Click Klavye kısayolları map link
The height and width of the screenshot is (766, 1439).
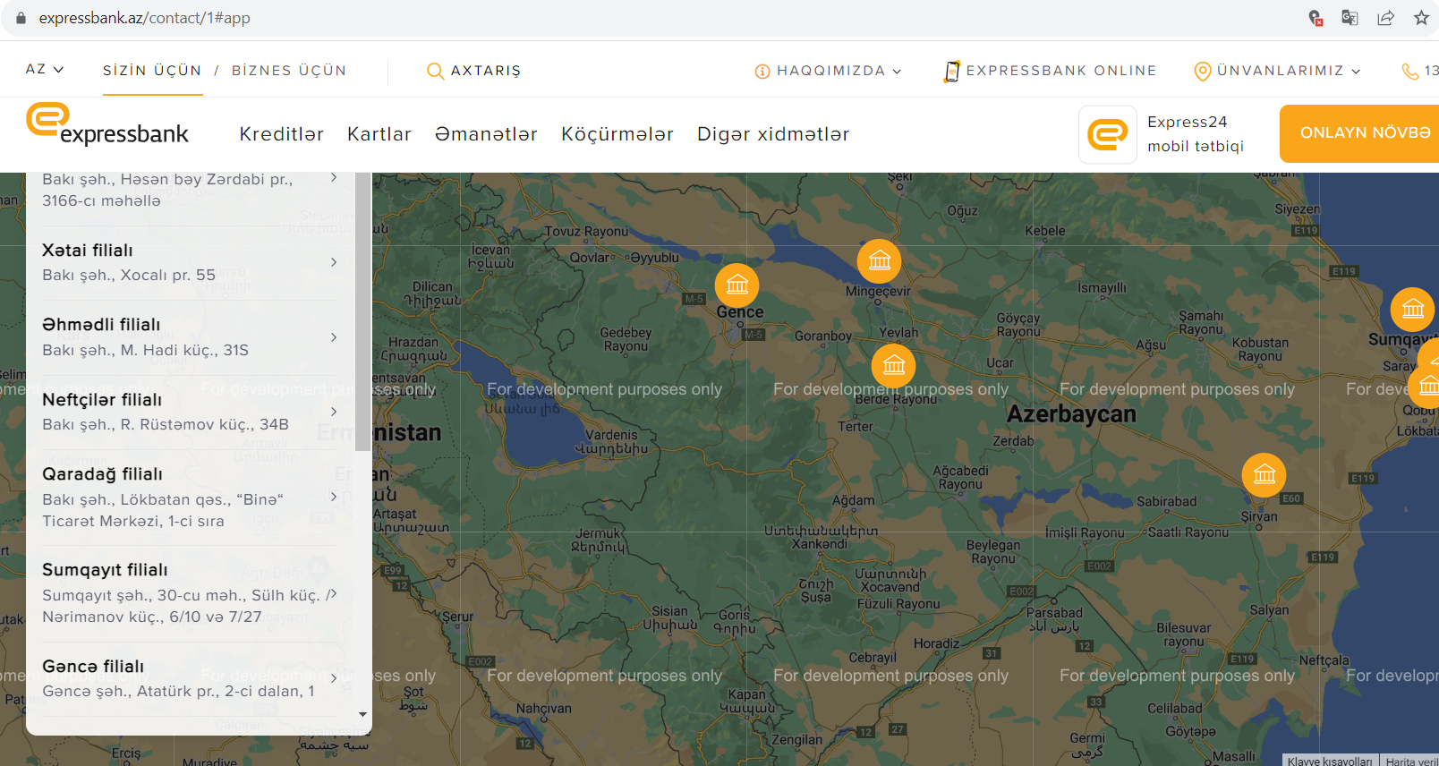[1330, 761]
